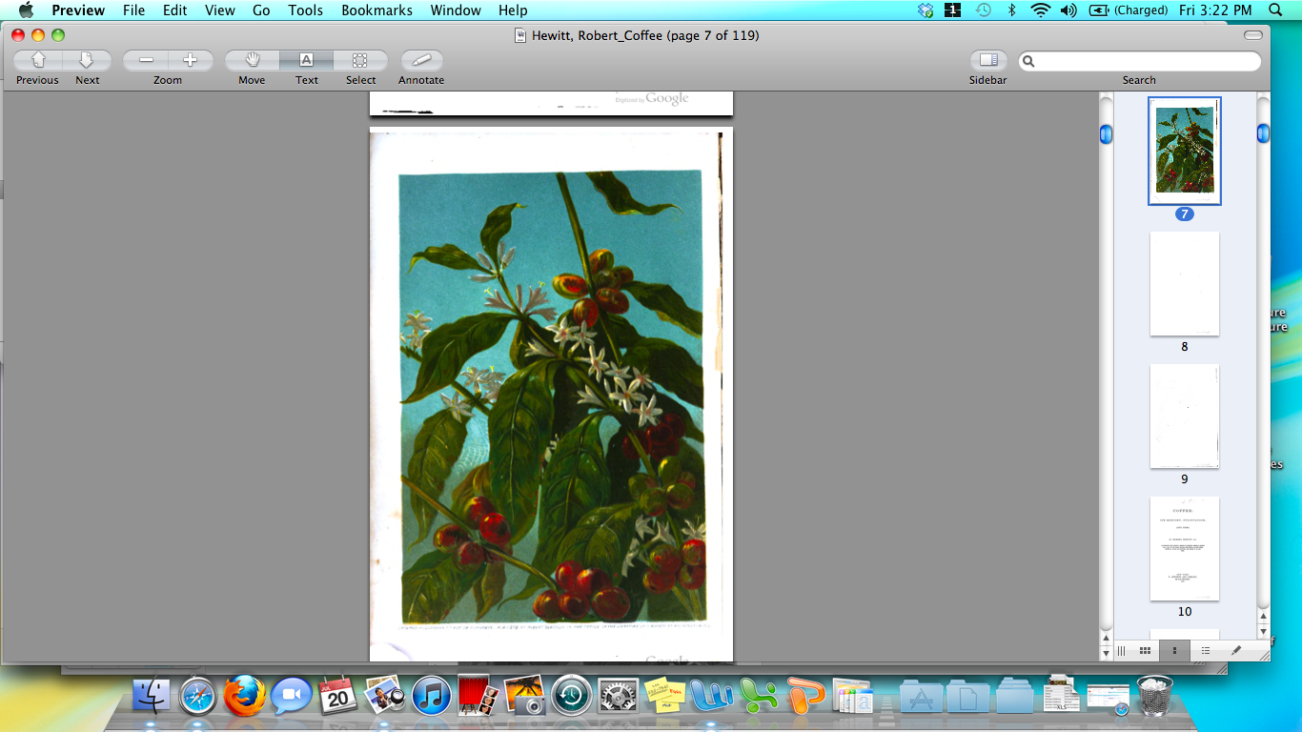1302x732 pixels.
Task: Show annotations list via sidebar pencil icon
Action: click(x=1236, y=651)
